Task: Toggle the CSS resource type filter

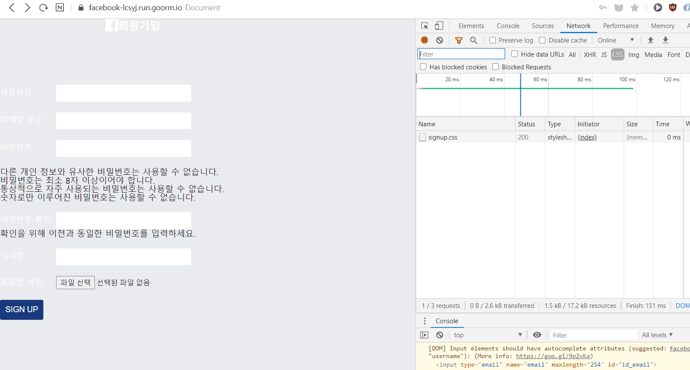Action: (x=618, y=54)
